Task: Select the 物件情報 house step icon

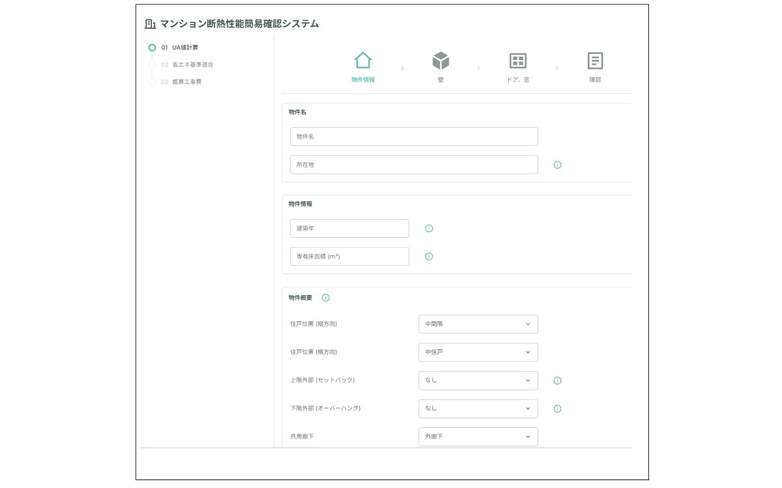Action: [363, 61]
